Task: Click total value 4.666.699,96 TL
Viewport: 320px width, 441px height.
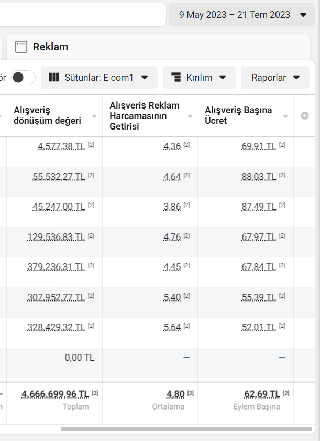Action: 56,394
